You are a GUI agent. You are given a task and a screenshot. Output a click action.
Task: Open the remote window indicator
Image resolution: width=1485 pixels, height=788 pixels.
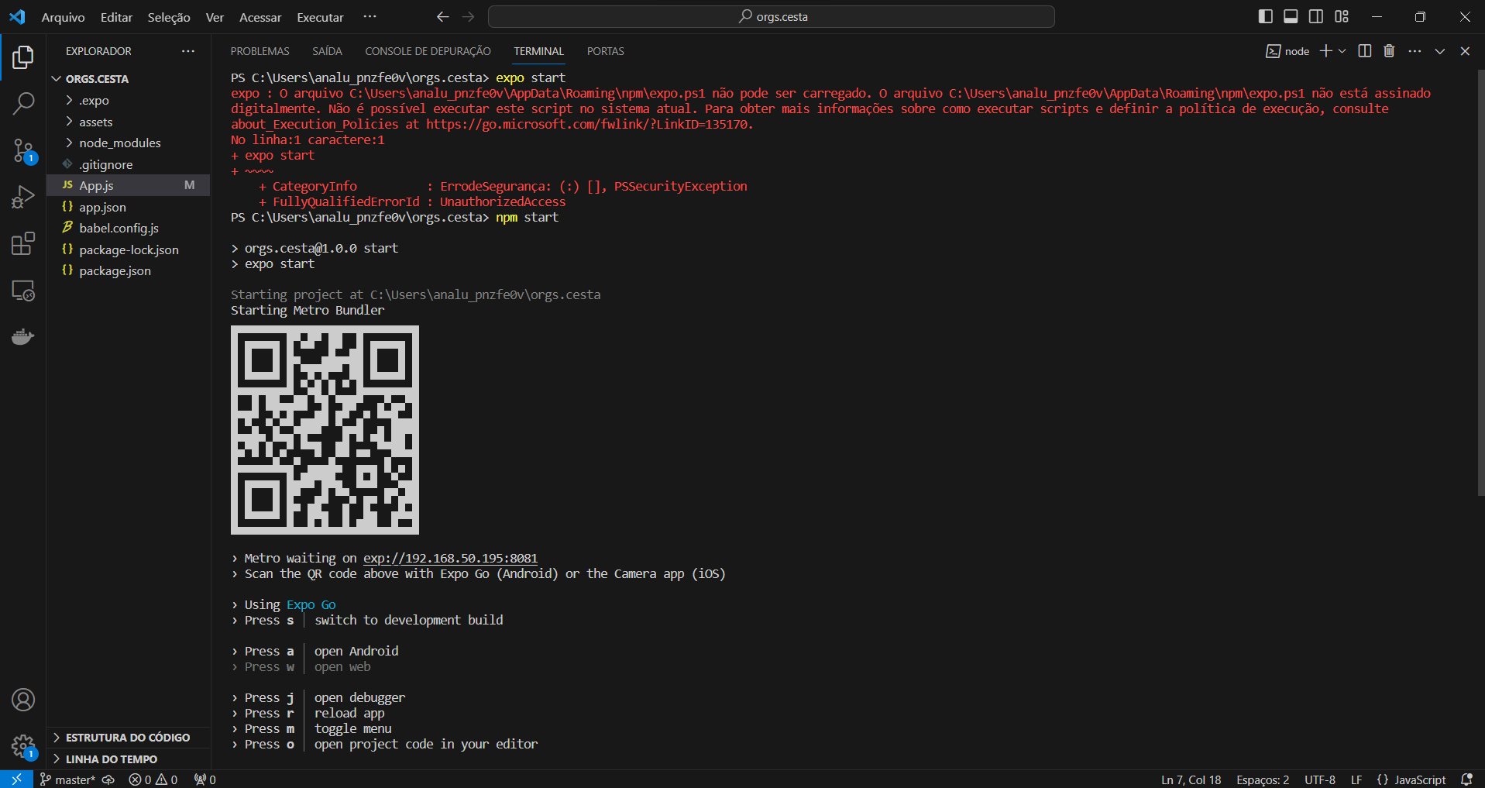(16, 779)
